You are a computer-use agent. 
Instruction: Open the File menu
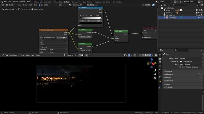5,2
